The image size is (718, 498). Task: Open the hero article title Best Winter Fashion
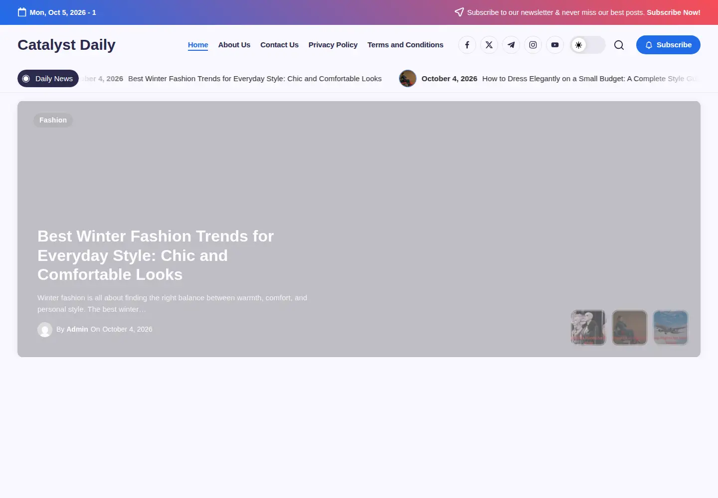(156, 255)
